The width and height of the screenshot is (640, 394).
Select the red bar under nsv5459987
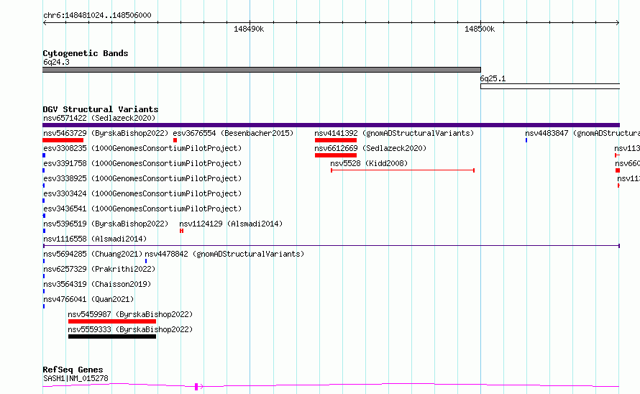(112, 321)
